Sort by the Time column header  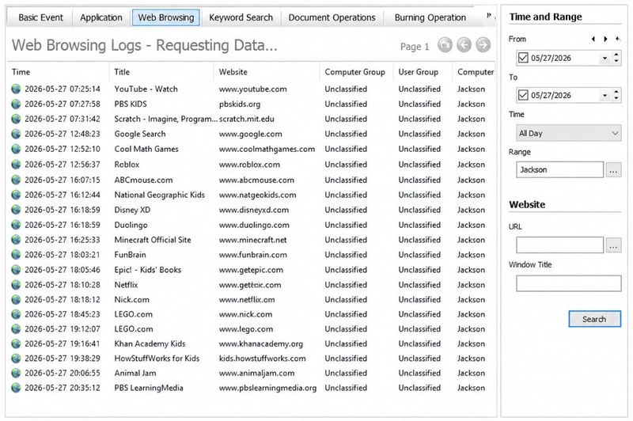tap(58, 72)
